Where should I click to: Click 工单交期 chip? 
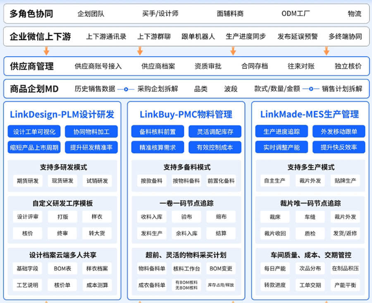pos(310,285)
